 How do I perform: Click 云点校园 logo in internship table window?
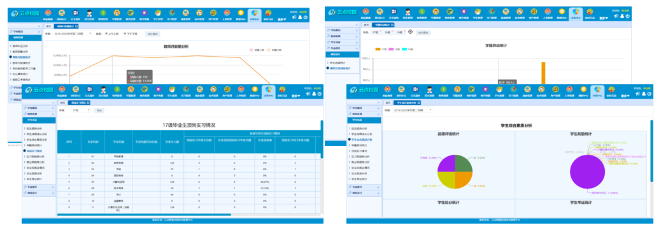tap(39, 90)
